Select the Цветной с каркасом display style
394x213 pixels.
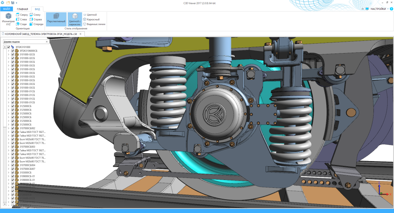(x=74, y=19)
